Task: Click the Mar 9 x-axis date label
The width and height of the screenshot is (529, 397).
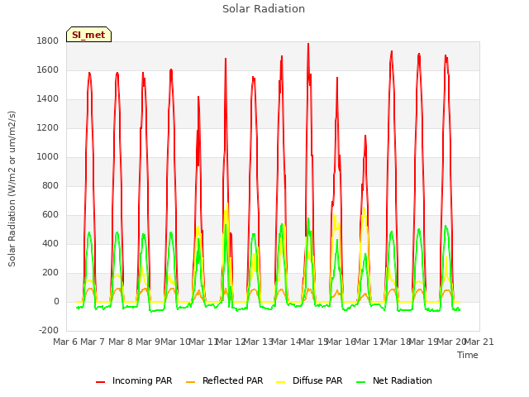Action: [148, 342]
